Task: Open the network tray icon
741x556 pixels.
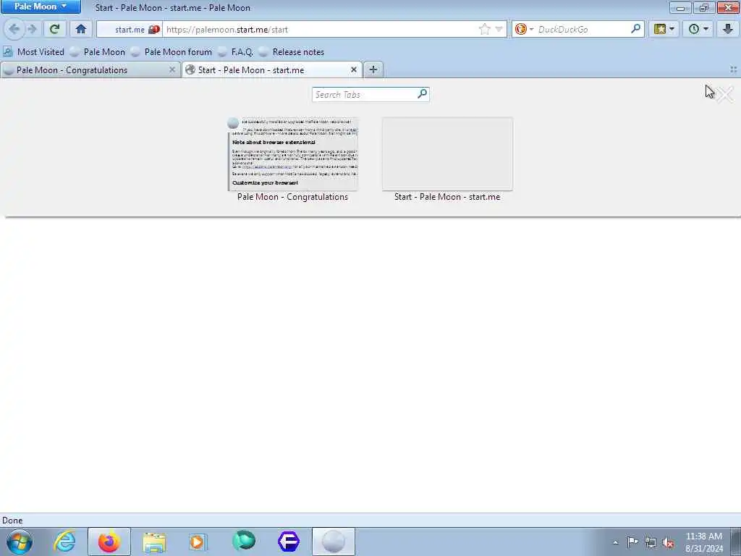Action: click(x=651, y=542)
